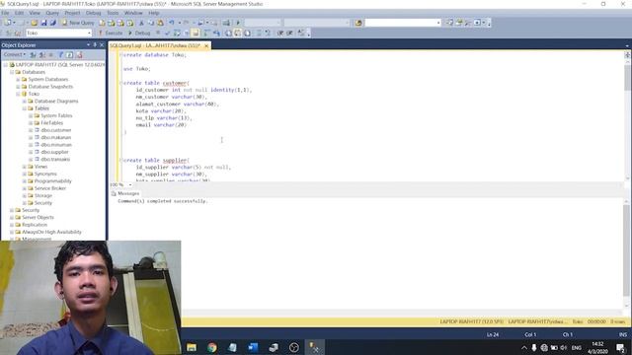The width and height of the screenshot is (632, 355).
Task: Click the Disconnect icon in Object Explorer
Action: (42, 55)
